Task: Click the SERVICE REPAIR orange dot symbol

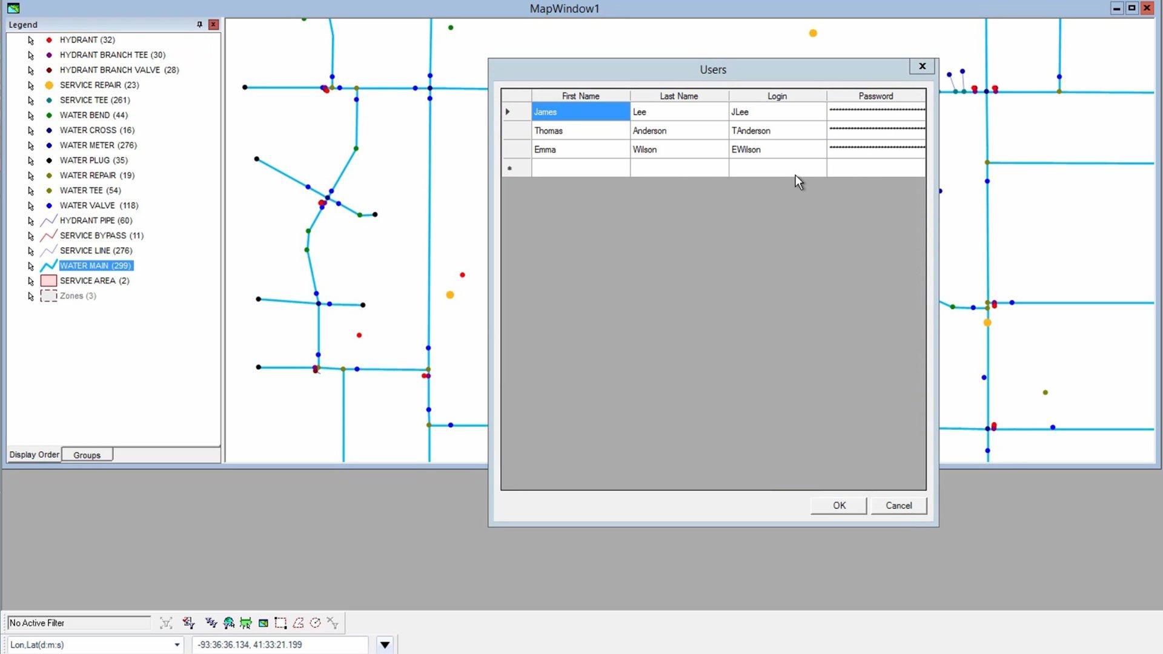Action: point(49,85)
